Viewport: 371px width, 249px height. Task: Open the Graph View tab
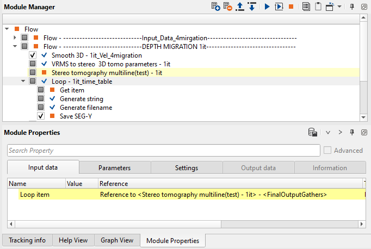[x=116, y=240]
